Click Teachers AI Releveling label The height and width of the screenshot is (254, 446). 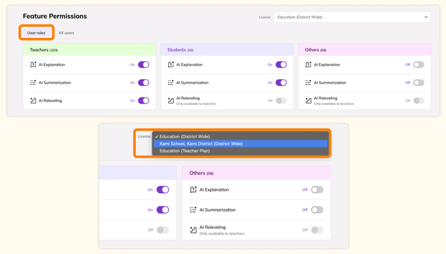point(51,100)
